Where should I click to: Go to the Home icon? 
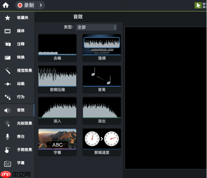[6, 5]
